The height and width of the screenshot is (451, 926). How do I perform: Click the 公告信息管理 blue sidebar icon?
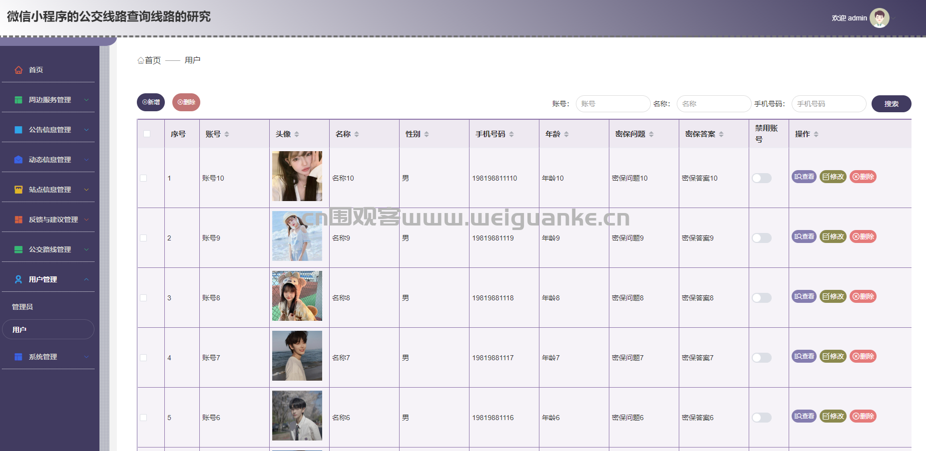tap(18, 130)
